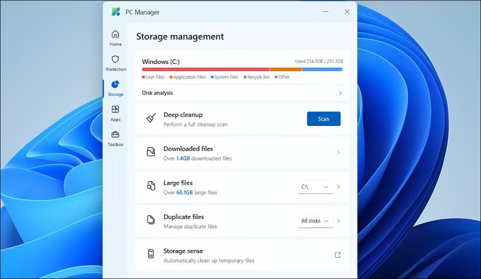The image size is (481, 279).
Task: Click the PC Manager logo icon
Action: tap(116, 12)
